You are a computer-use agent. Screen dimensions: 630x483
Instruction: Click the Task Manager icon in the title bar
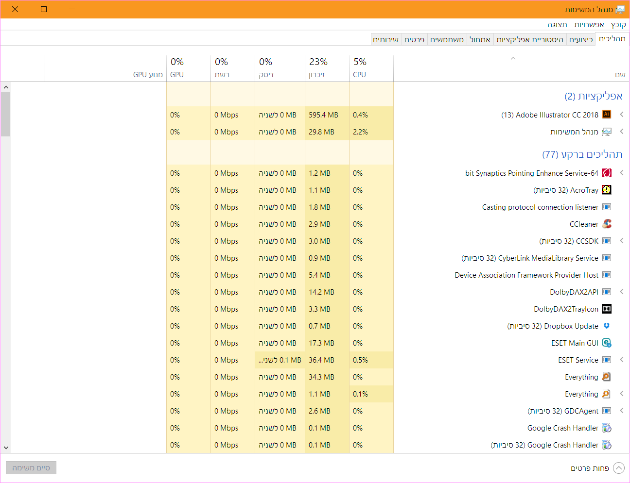point(620,9)
